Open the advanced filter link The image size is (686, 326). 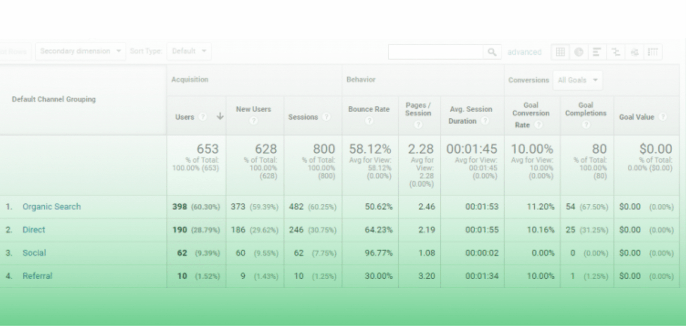coord(524,52)
